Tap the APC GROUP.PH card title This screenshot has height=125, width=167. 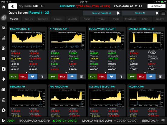pyautogui.click(x=59, y=87)
